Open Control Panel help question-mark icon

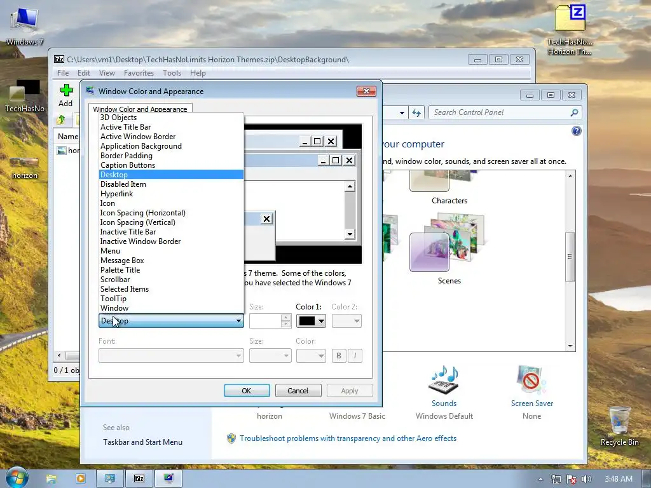576,131
